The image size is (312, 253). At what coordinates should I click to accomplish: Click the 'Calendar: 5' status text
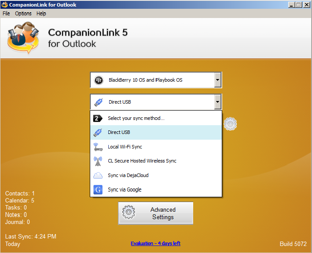pos(20,201)
